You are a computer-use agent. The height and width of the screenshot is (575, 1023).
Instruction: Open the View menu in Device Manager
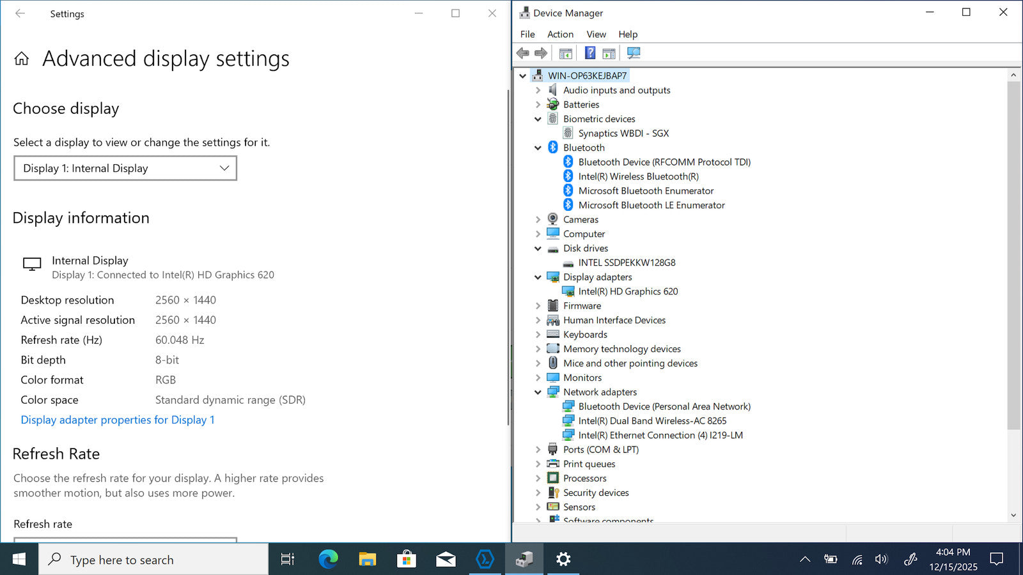[x=596, y=34]
